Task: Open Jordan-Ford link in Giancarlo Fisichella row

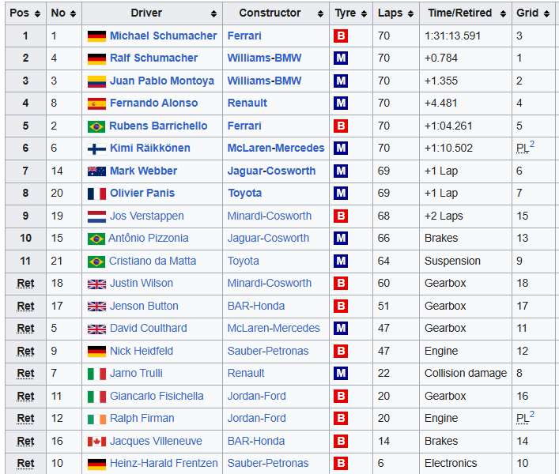Action: pyautogui.click(x=257, y=396)
